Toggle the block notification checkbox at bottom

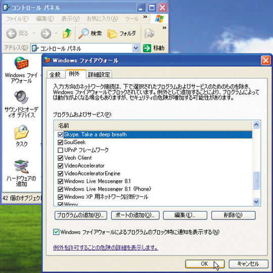click(x=56, y=232)
